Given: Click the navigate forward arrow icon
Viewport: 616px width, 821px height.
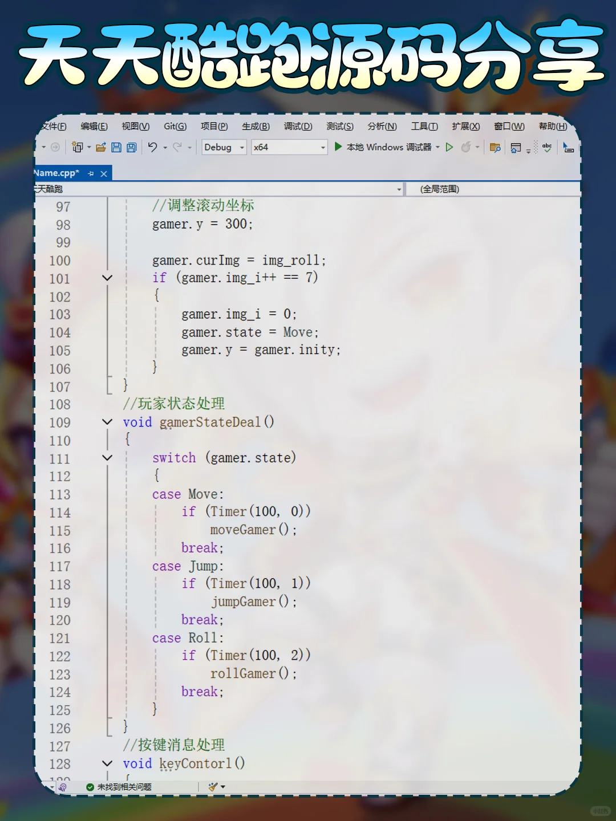Looking at the screenshot, I should 55,147.
